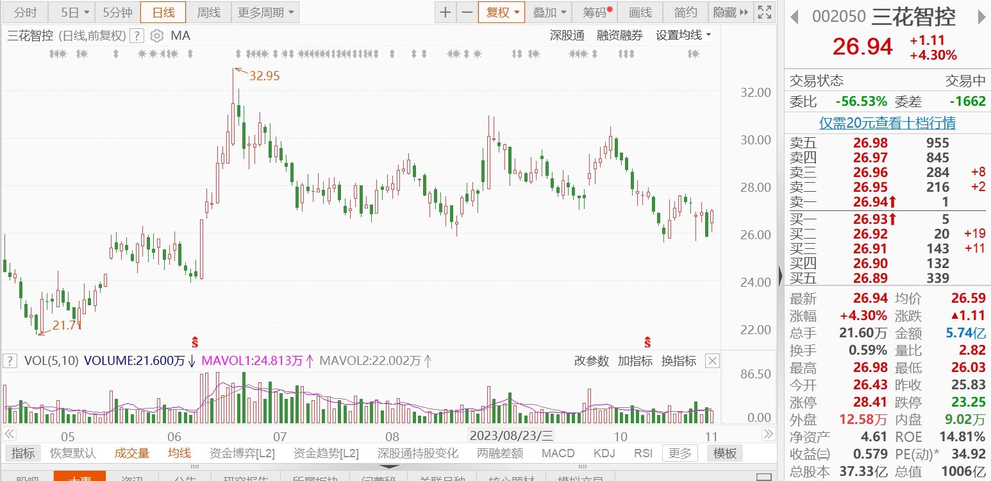Expand the 更多周期 dropdown
The image size is (991, 481).
click(264, 12)
